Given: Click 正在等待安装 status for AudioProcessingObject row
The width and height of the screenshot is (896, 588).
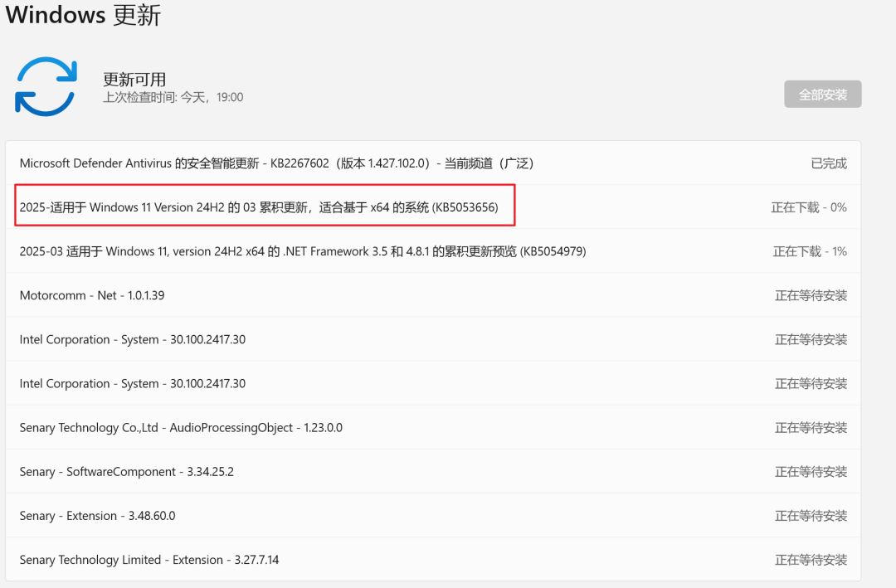Looking at the screenshot, I should click(811, 428).
